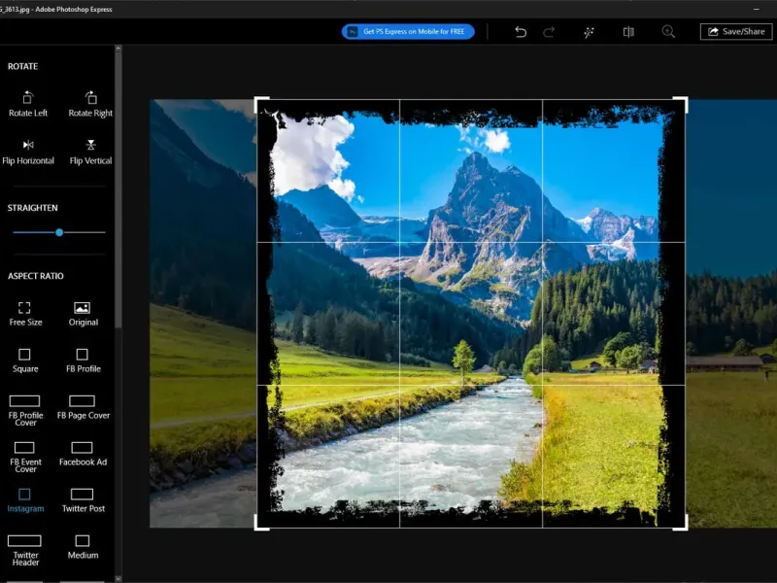The height and width of the screenshot is (583, 777).
Task: Select the Square crop ratio
Action: coord(25,360)
